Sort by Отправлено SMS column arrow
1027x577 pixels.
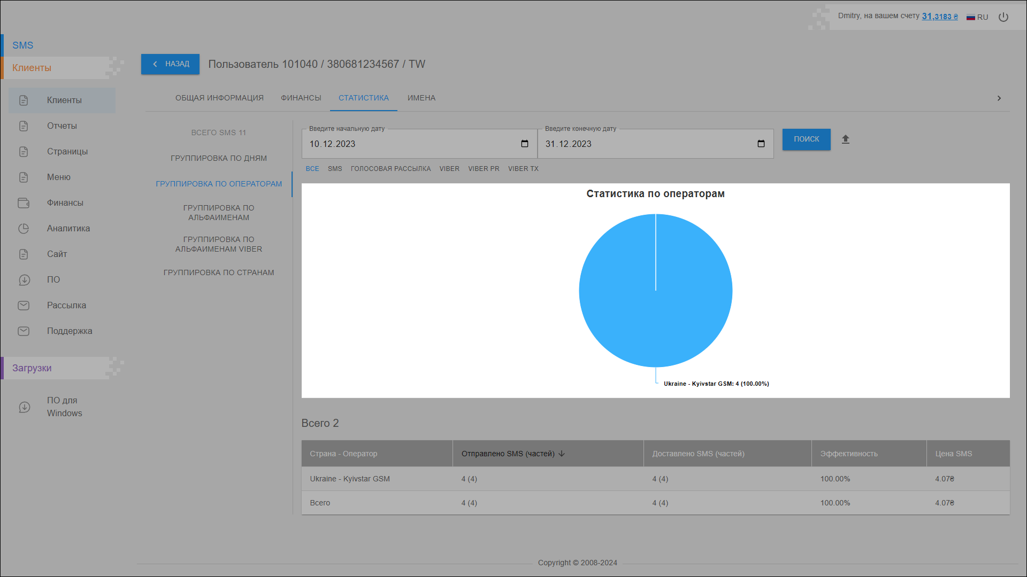pos(562,454)
